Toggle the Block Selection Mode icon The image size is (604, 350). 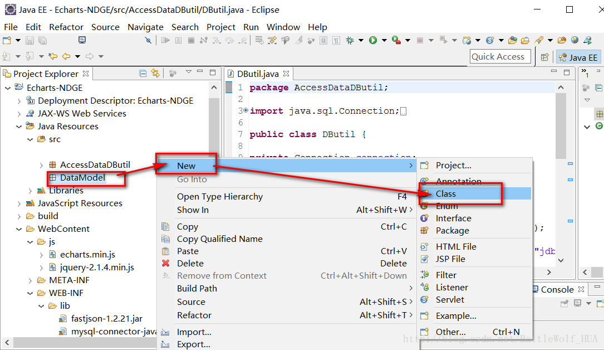pyautogui.click(x=323, y=40)
